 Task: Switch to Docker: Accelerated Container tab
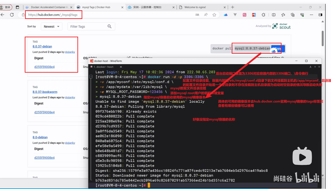49,7
